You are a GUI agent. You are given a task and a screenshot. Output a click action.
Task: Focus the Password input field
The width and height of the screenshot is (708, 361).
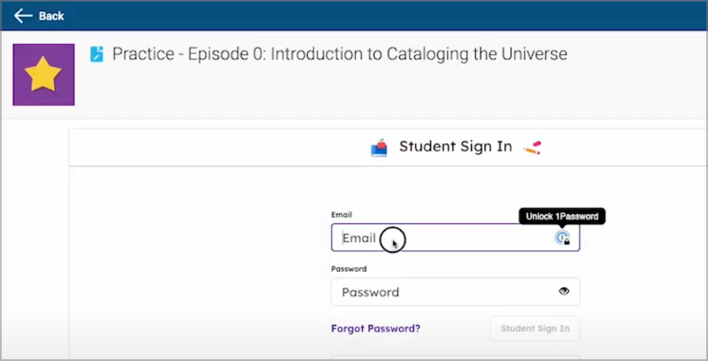point(442,292)
